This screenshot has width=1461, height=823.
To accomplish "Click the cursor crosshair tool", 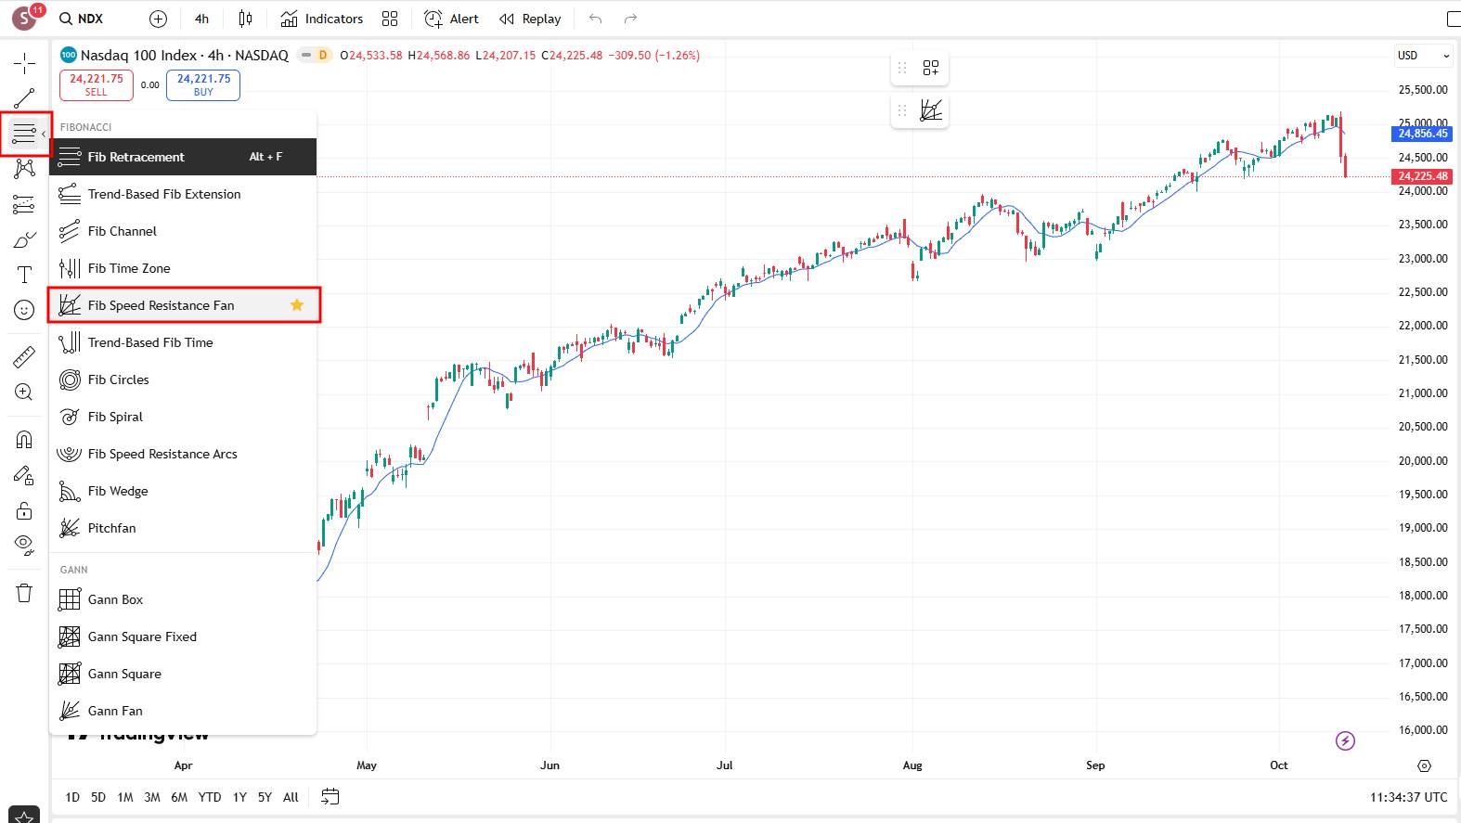I will [24, 63].
